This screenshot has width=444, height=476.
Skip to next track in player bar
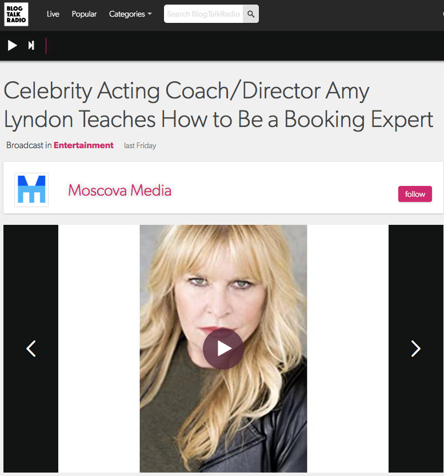(x=31, y=46)
